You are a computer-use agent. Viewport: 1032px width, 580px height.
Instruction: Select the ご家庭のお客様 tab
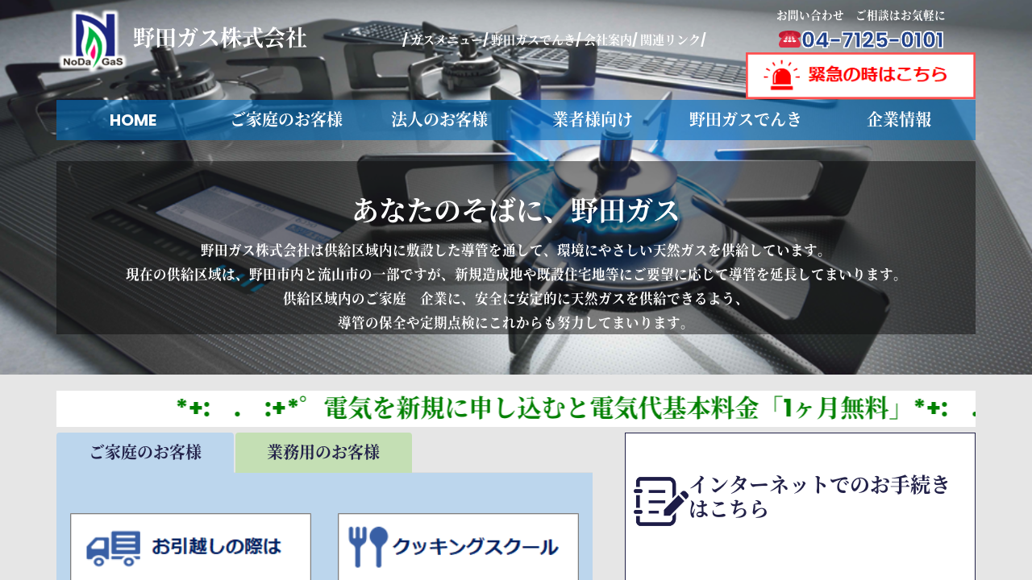145,453
